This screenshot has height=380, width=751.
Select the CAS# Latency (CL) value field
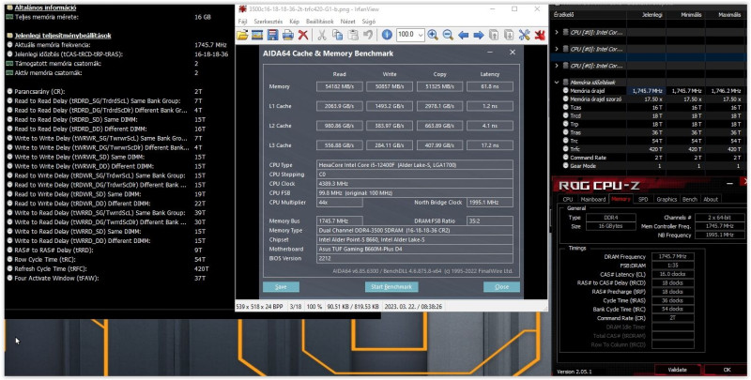[x=673, y=274]
